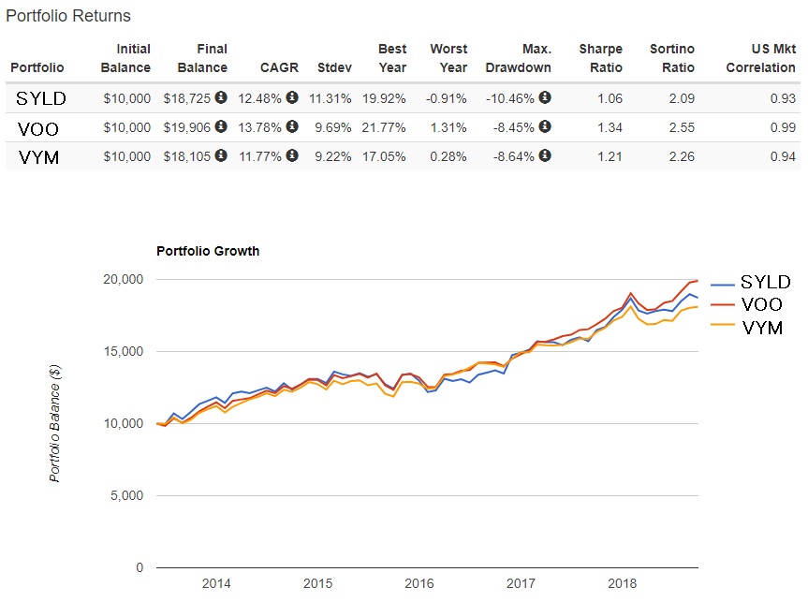Toggle the VOO series label in chart legend
Viewport: 808px width, 602px height.
[761, 304]
